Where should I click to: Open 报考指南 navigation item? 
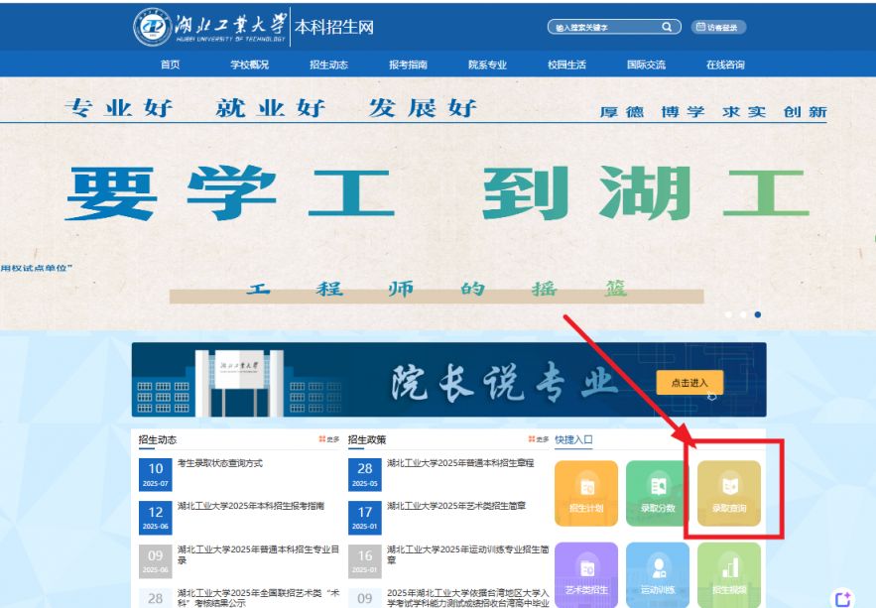click(408, 64)
